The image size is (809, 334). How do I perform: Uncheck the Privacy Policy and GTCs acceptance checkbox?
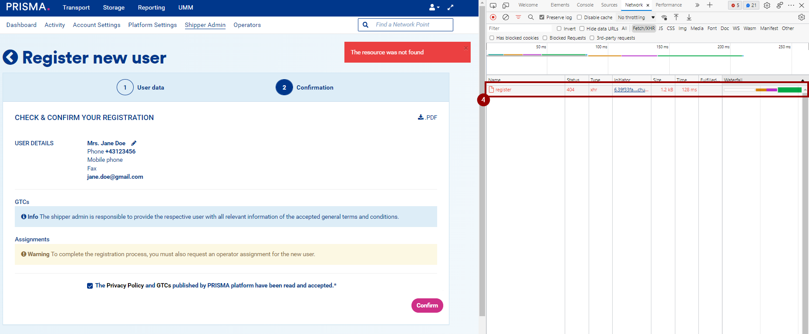(x=90, y=286)
